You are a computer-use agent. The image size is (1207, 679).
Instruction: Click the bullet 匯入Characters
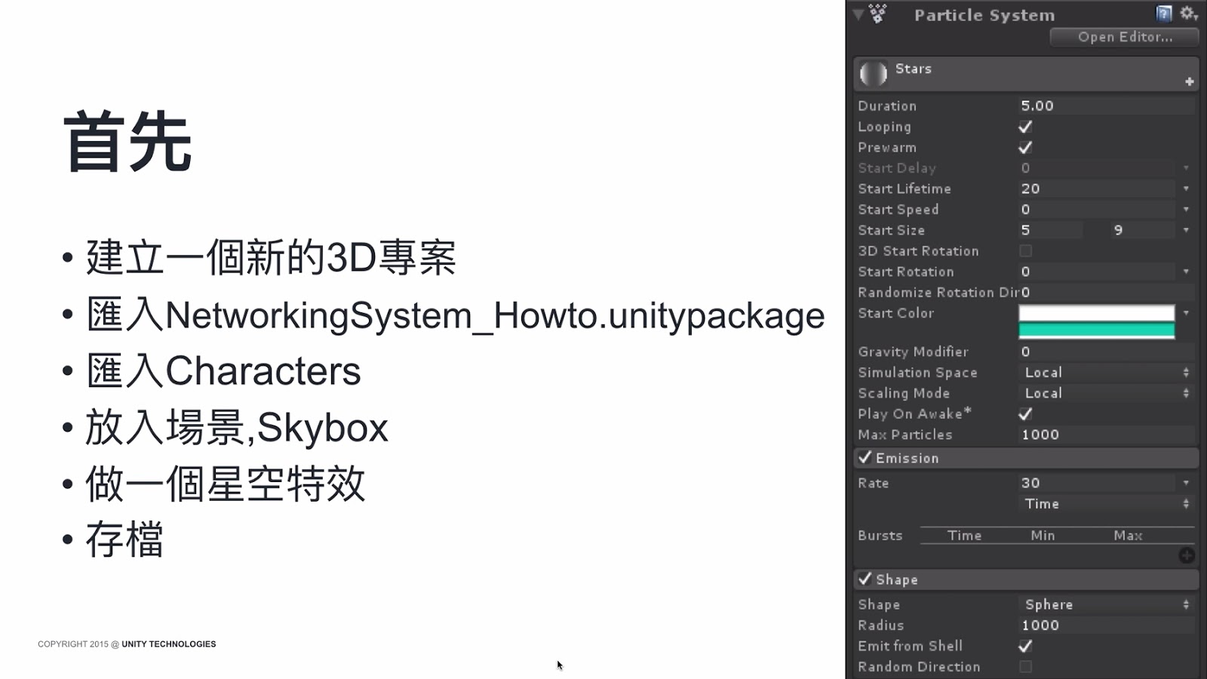[223, 371]
